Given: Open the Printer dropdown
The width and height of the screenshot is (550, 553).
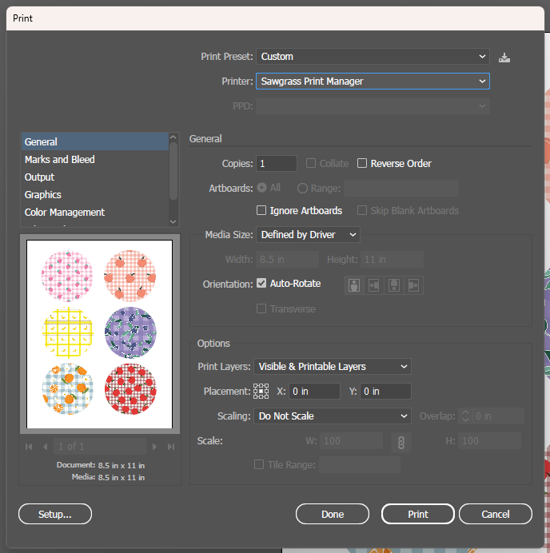Looking at the screenshot, I should tap(373, 82).
